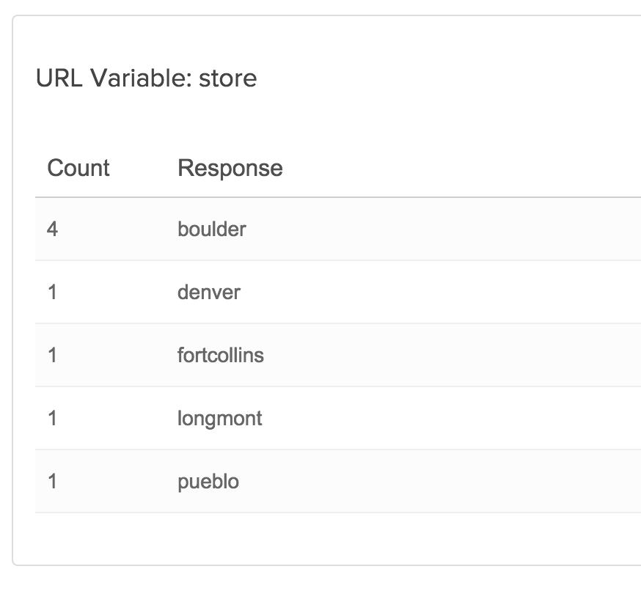The image size is (641, 591).
Task: Select the longmont response row
Action: (338, 418)
